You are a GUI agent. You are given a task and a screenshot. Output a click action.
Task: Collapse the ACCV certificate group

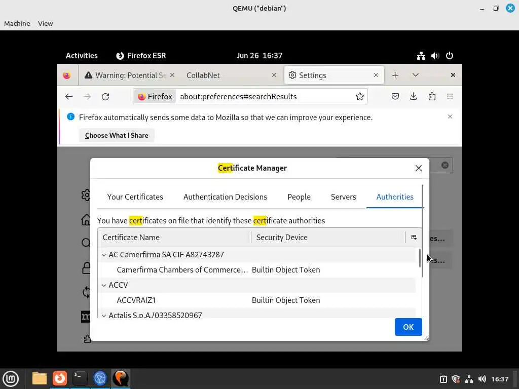[x=104, y=285]
